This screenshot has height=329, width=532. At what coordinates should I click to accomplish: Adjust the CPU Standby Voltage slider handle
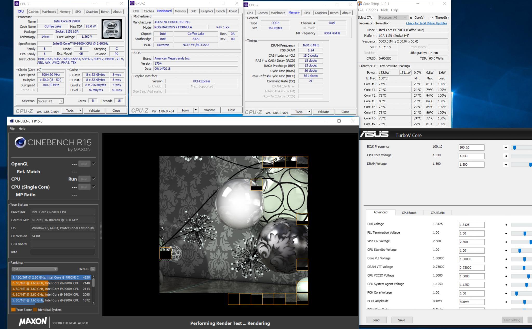pyautogui.click(x=520, y=251)
